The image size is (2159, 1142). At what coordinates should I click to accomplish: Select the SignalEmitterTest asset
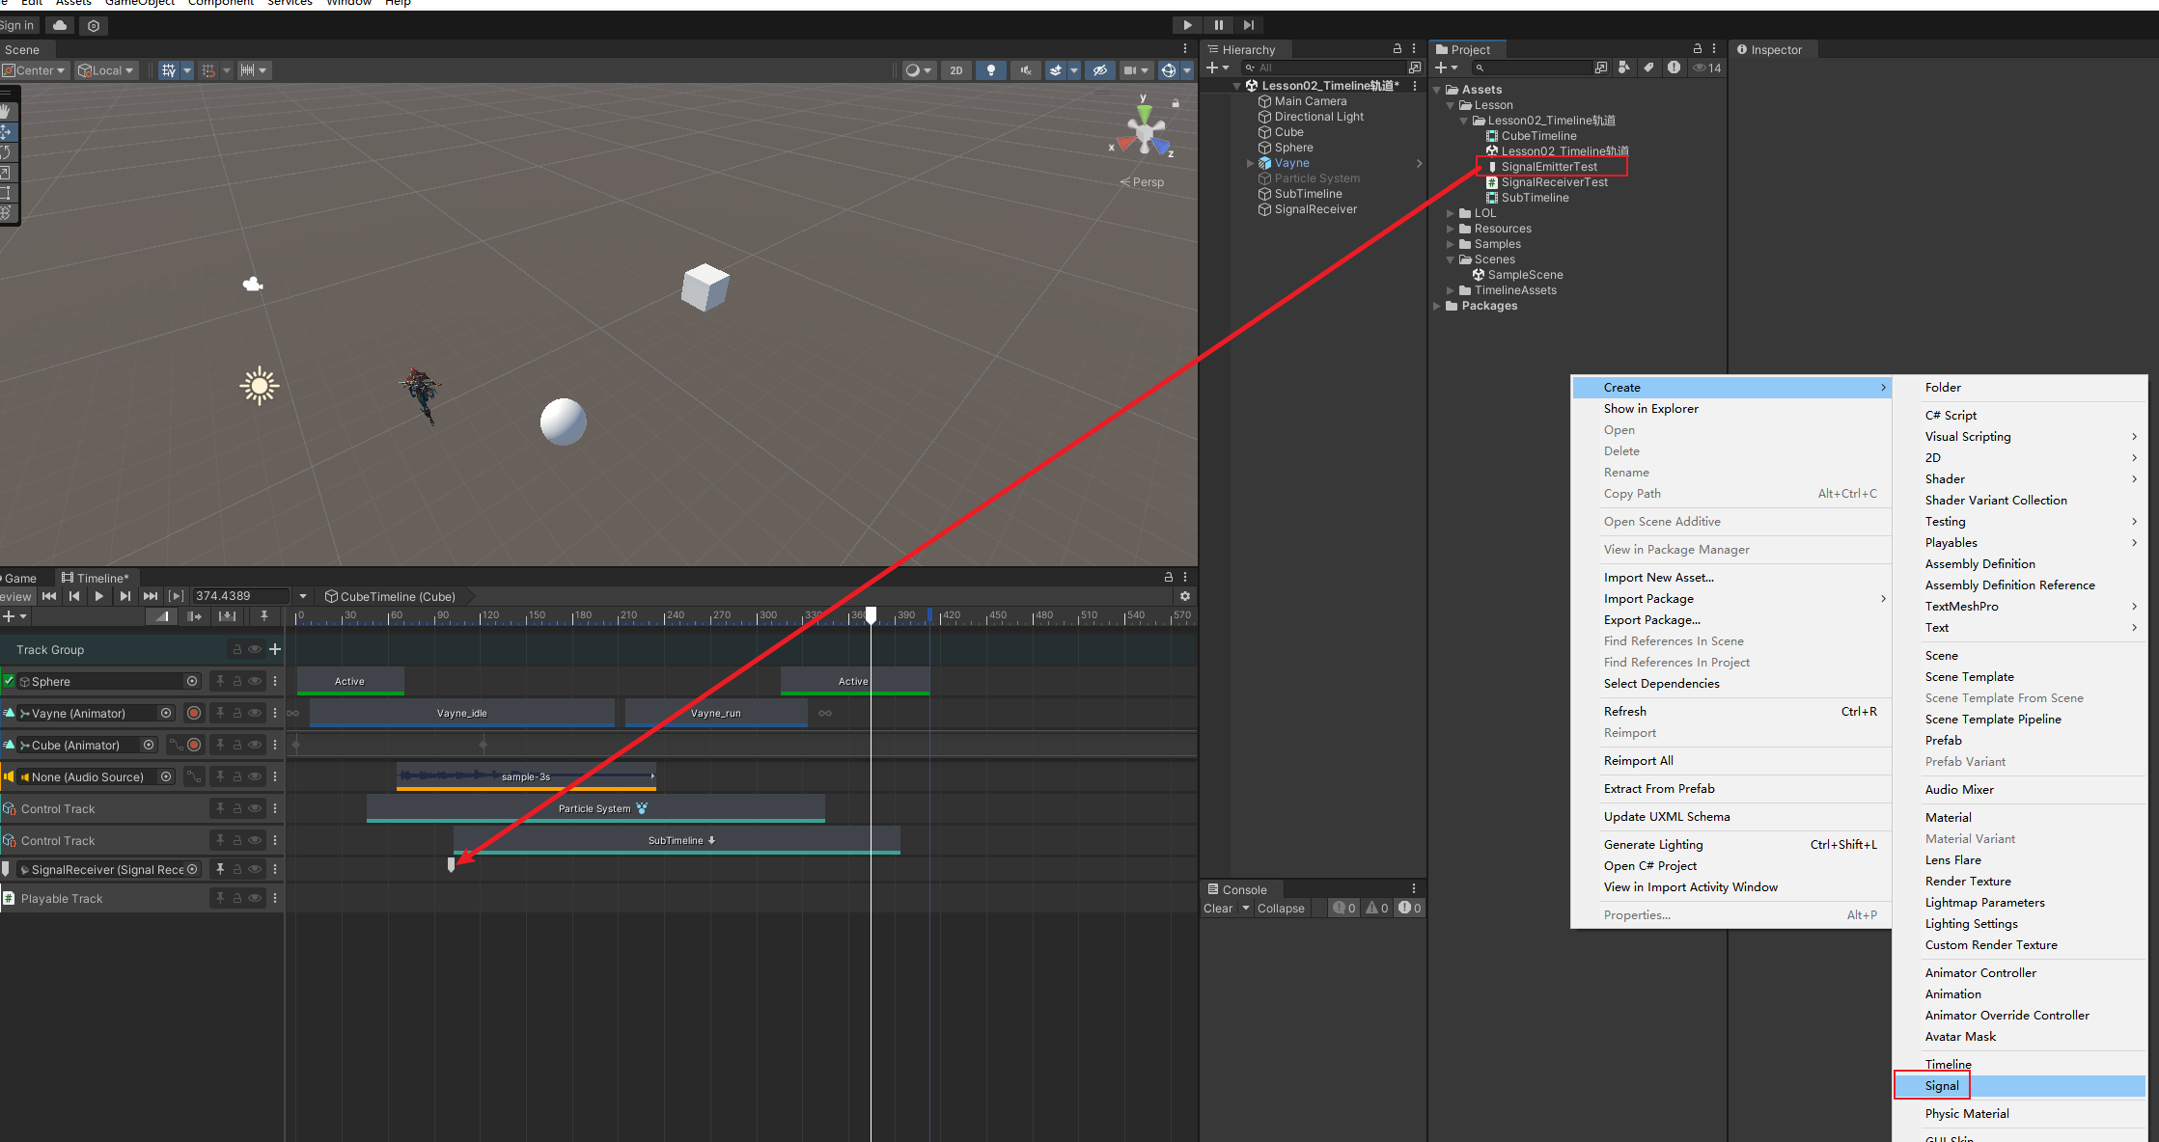[x=1548, y=167]
